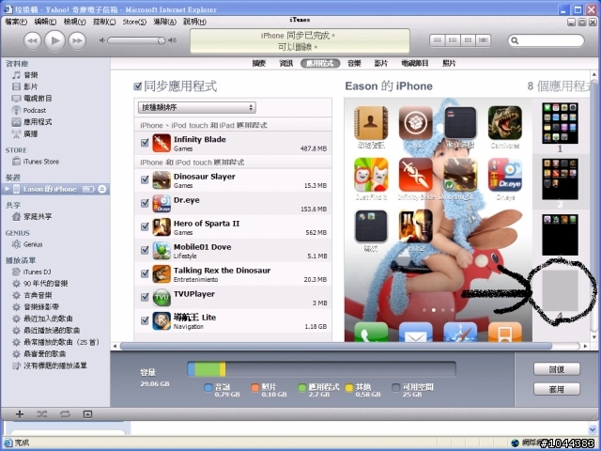Uncheck the Mobile01 Dove app checkbox
The image size is (601, 451).
pyautogui.click(x=145, y=250)
